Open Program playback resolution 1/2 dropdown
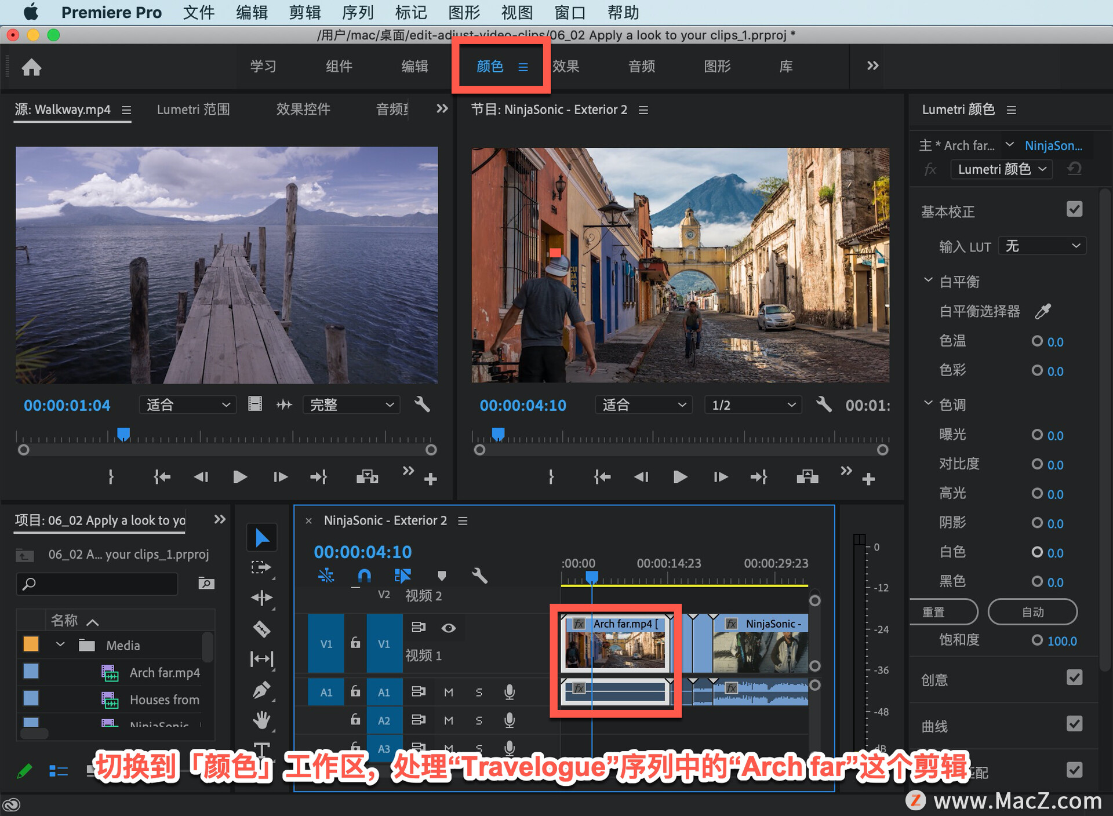The width and height of the screenshot is (1113, 816). pyautogui.click(x=753, y=405)
